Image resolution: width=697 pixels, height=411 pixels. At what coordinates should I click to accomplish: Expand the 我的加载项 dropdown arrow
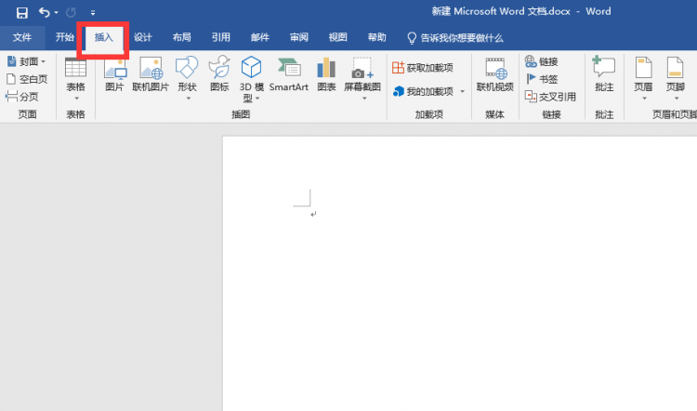462,92
